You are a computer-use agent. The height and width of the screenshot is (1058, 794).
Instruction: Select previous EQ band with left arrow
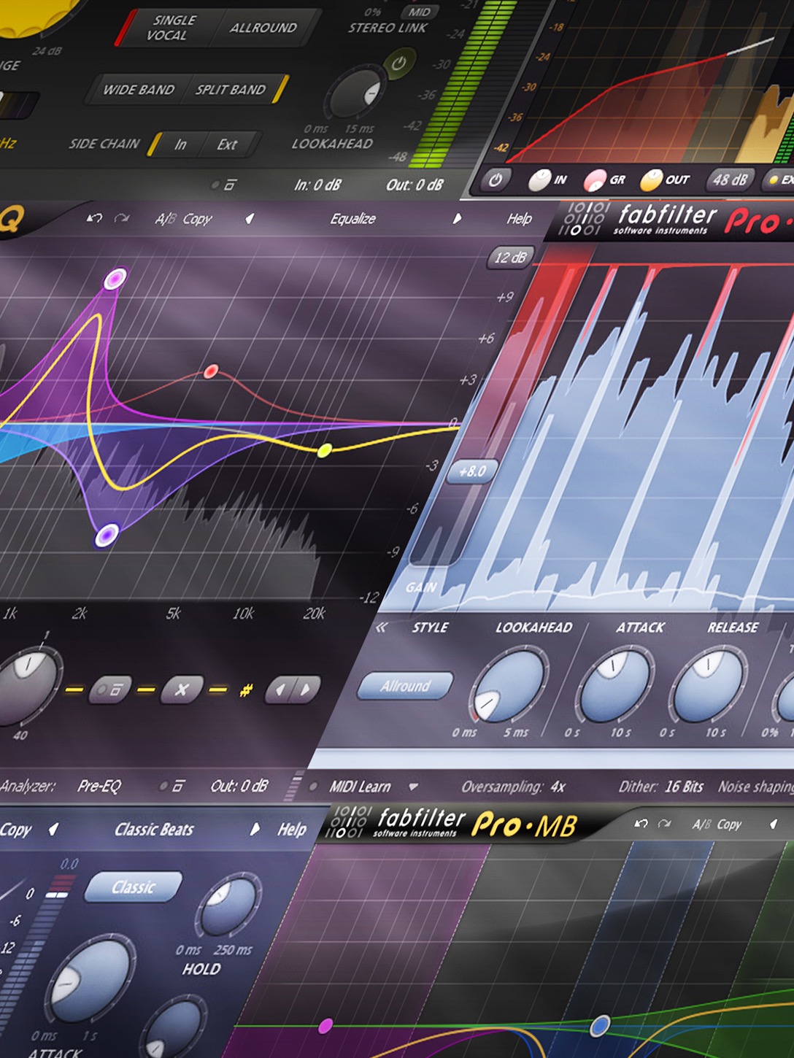point(280,689)
